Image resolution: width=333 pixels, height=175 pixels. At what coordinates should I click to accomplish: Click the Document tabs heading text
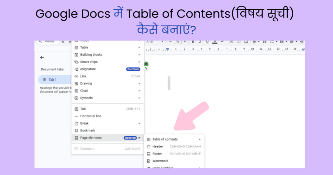[x=52, y=69]
